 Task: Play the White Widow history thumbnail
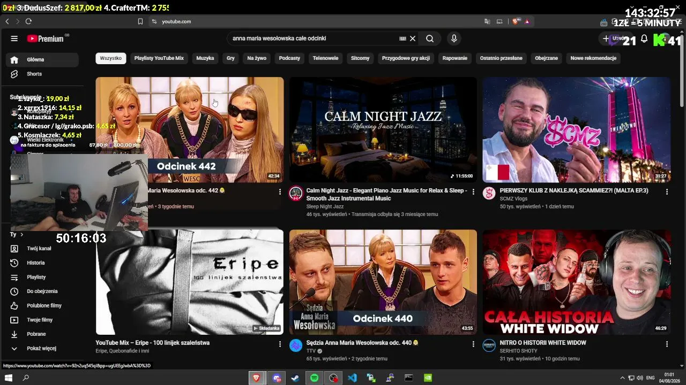tap(577, 282)
